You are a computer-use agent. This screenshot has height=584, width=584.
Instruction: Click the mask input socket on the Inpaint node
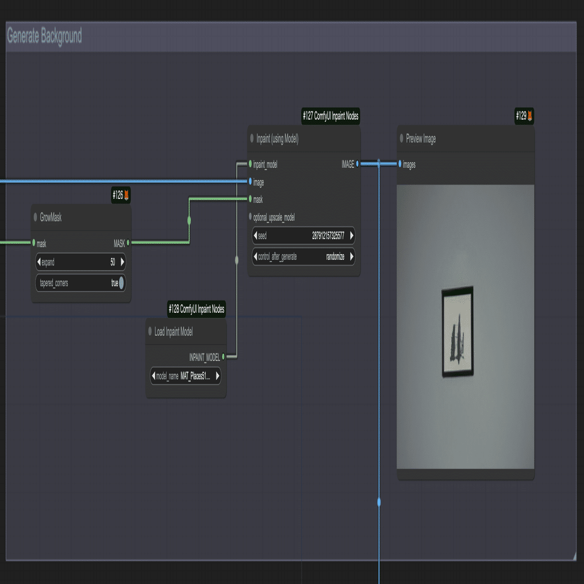click(x=250, y=199)
